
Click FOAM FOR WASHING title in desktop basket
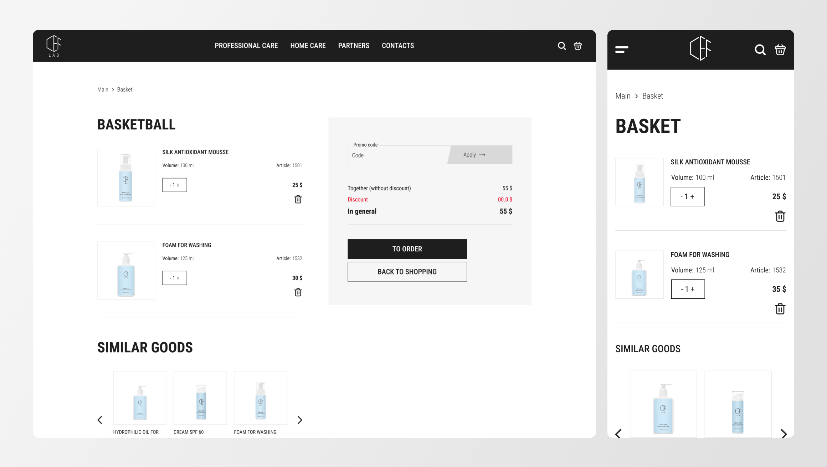(187, 245)
